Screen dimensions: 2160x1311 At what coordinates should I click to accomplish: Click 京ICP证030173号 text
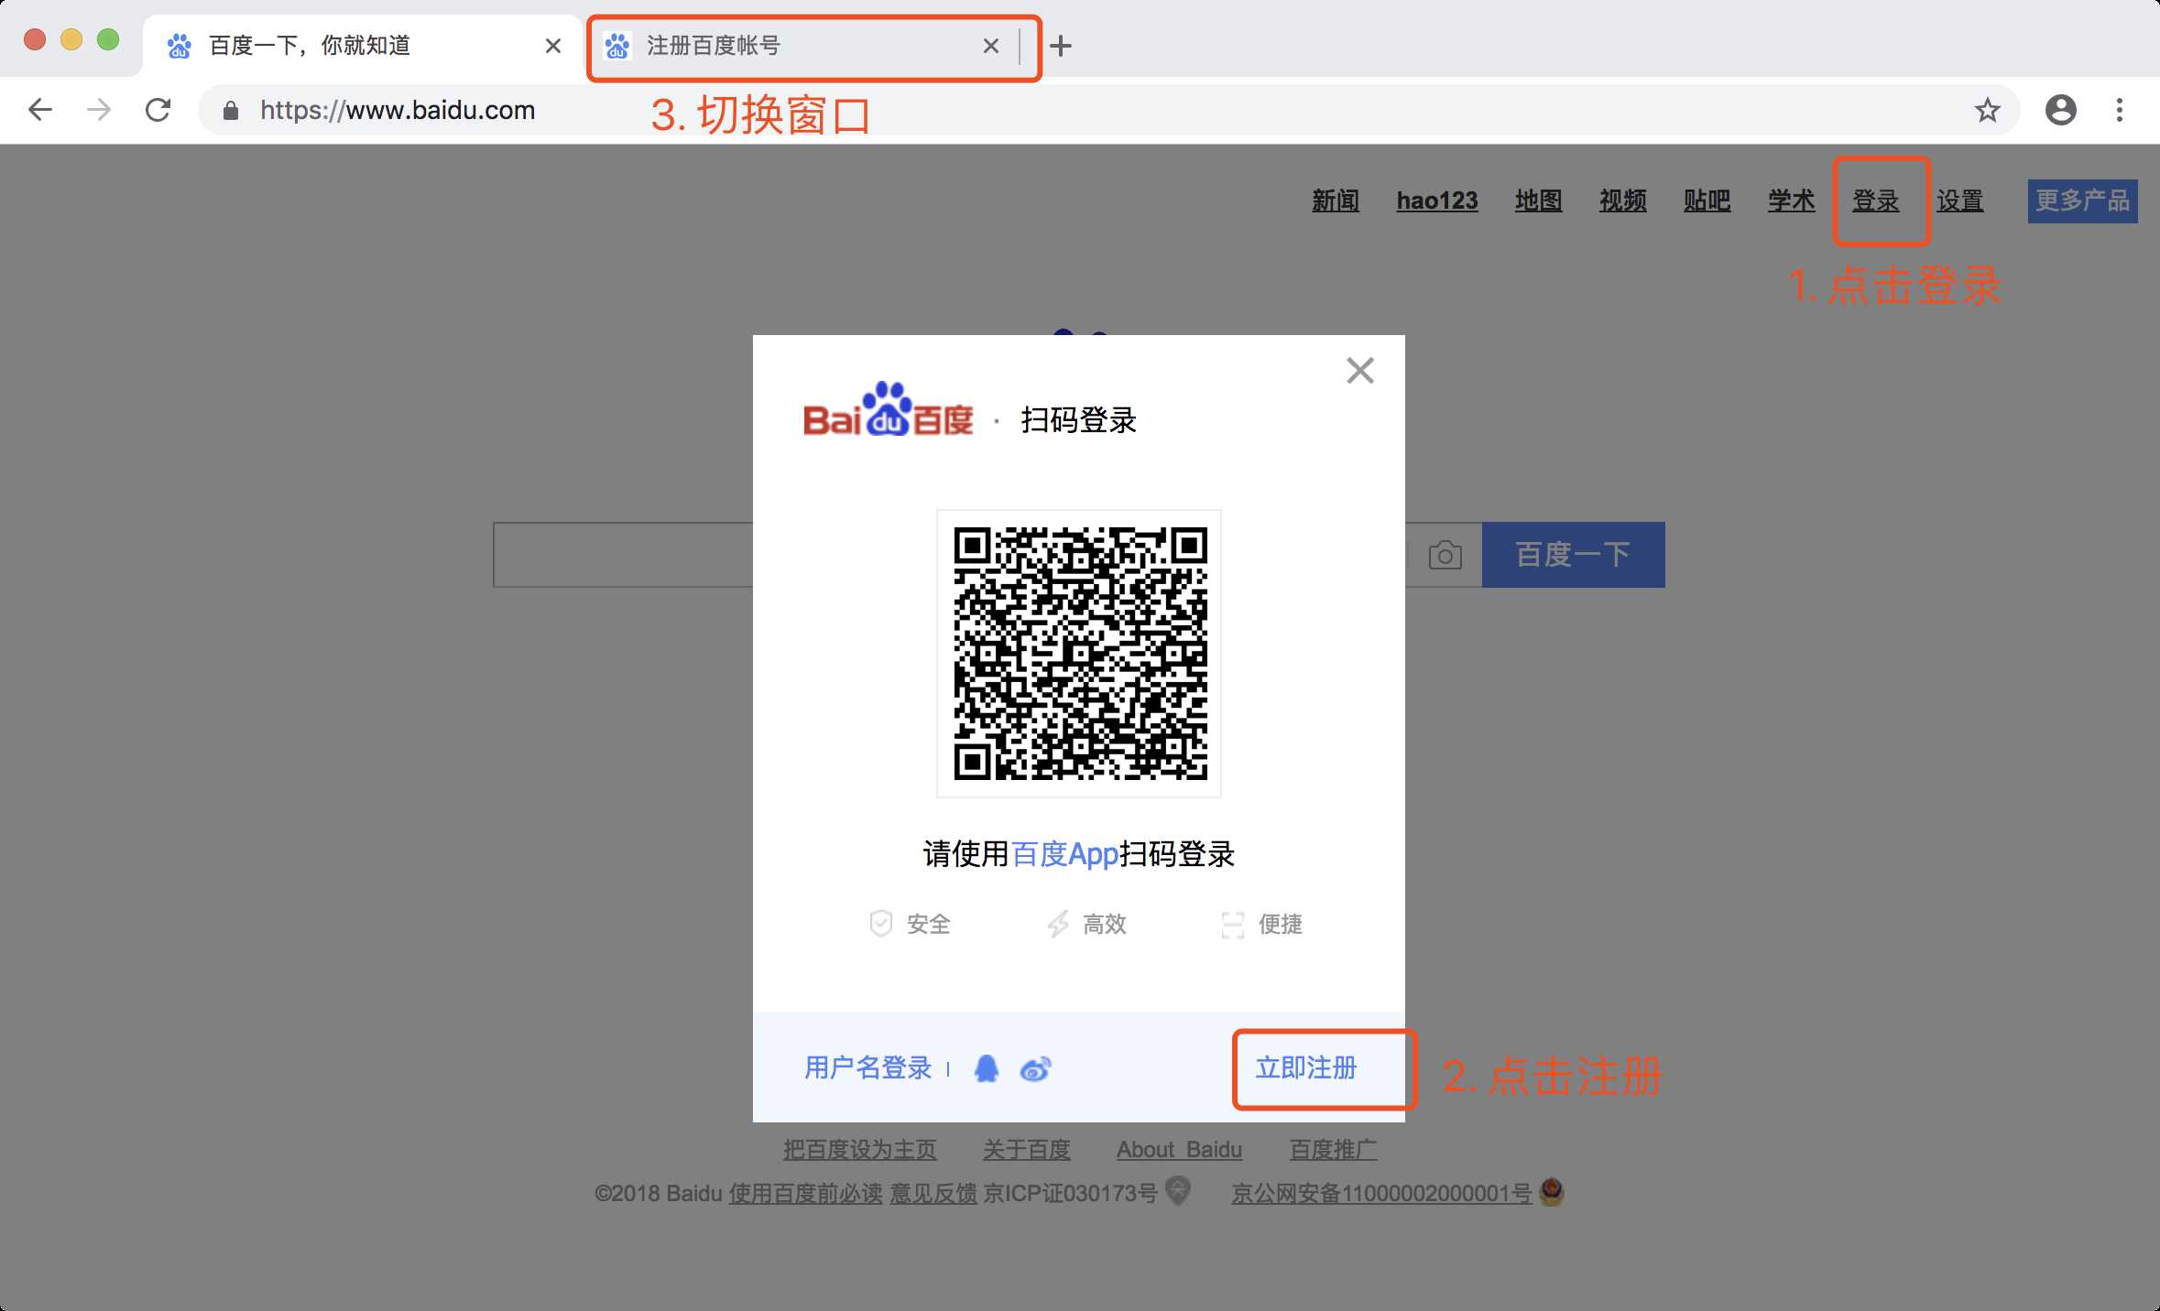coord(1070,1194)
